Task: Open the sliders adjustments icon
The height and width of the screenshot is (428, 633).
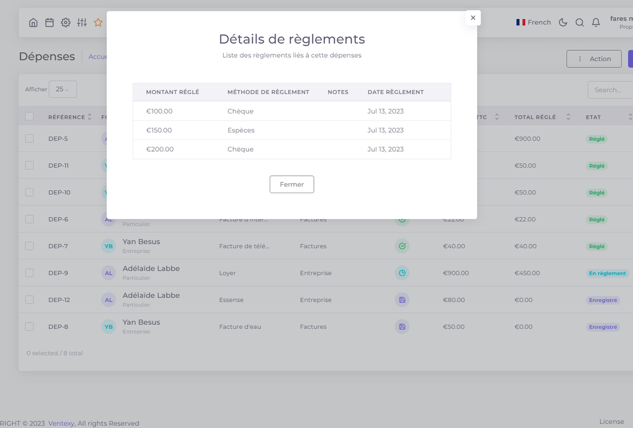Action: tap(82, 22)
